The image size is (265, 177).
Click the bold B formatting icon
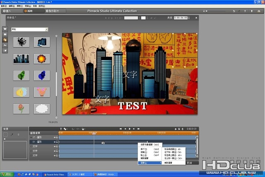[x=106, y=18]
